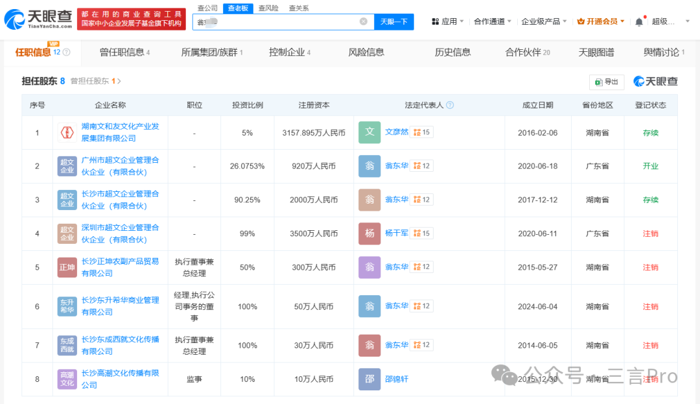Open the 企业级产品 dropdown
Screen dimensions: 700x404
(x=544, y=21)
